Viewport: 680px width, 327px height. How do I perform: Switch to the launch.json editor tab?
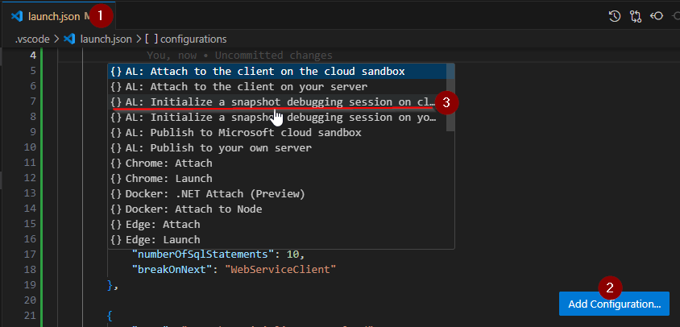[50, 16]
